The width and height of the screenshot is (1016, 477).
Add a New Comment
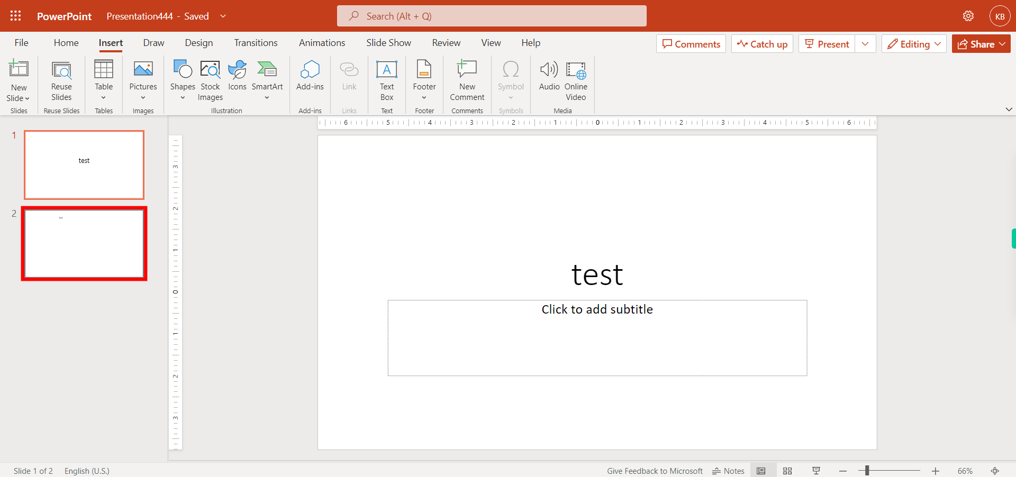(467, 80)
